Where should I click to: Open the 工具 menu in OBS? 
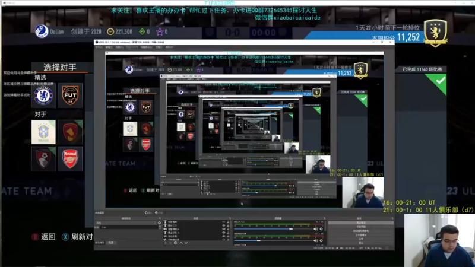[159, 47]
